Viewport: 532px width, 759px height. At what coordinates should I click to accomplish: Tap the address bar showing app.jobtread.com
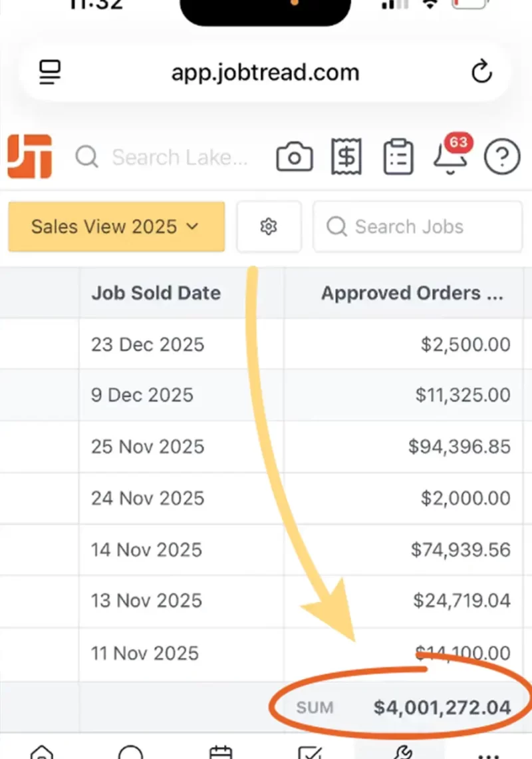click(x=265, y=72)
